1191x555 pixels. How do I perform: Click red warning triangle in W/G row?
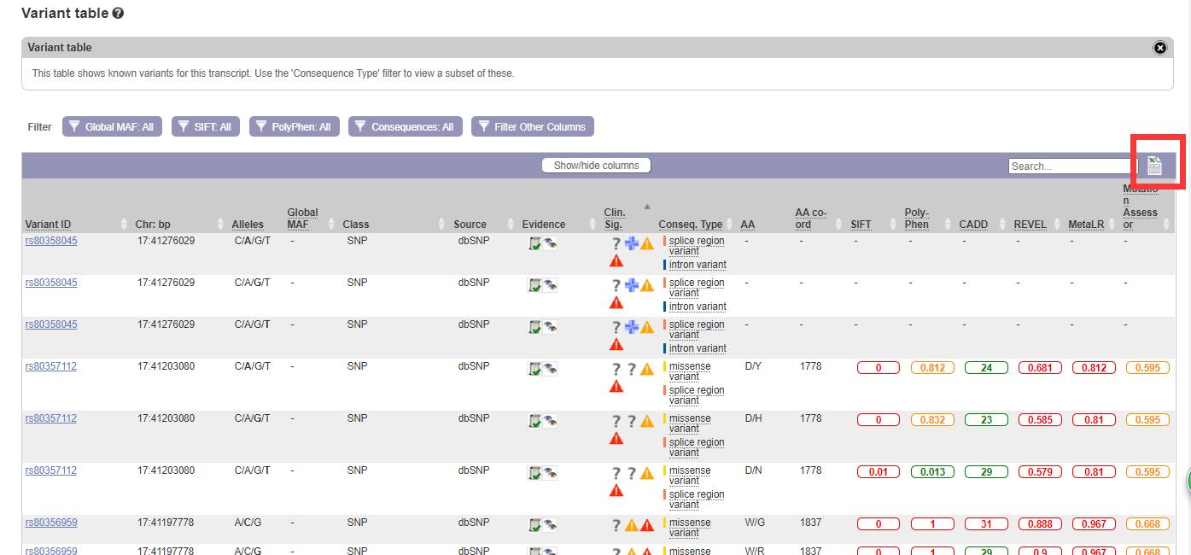[x=647, y=526]
